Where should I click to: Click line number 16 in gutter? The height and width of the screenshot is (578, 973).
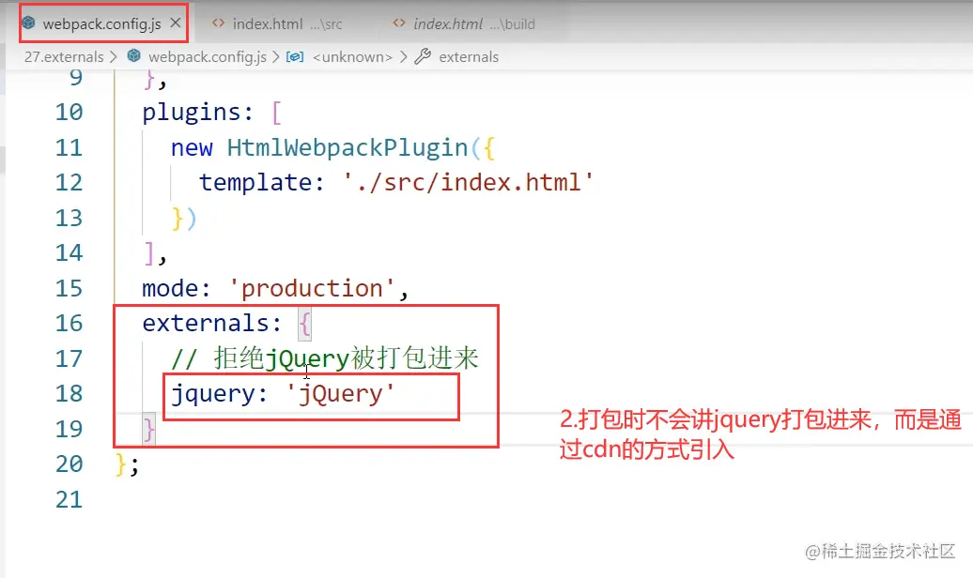pyautogui.click(x=69, y=323)
